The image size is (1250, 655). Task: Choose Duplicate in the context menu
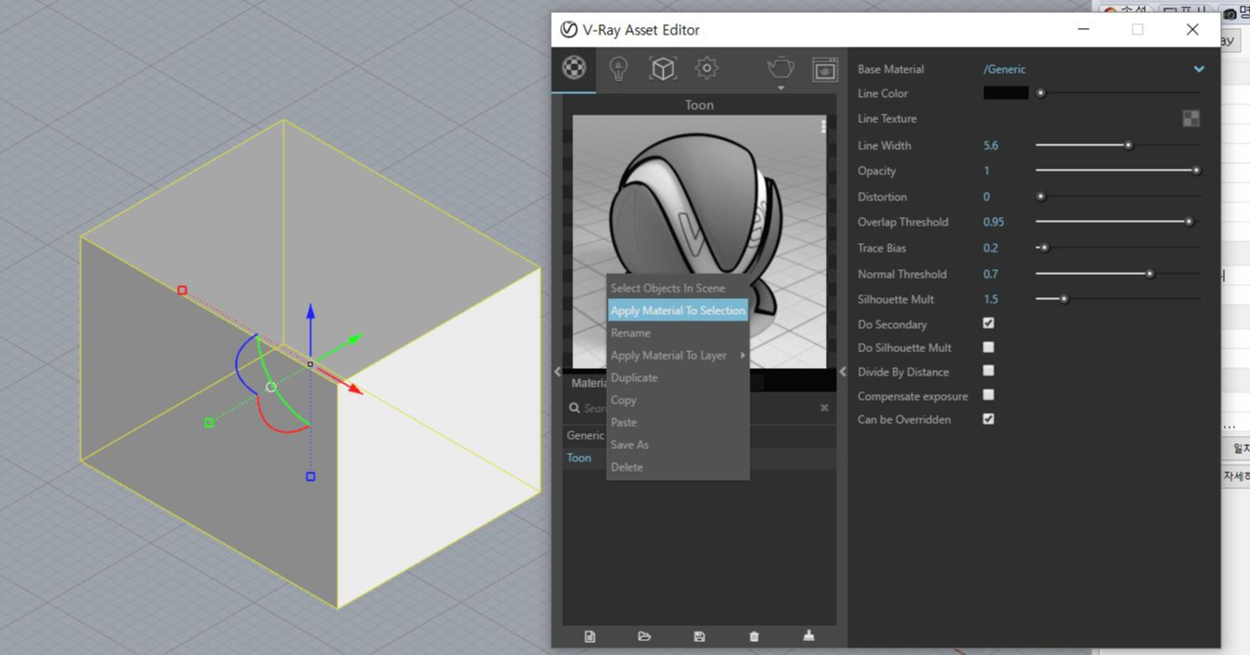678,377
